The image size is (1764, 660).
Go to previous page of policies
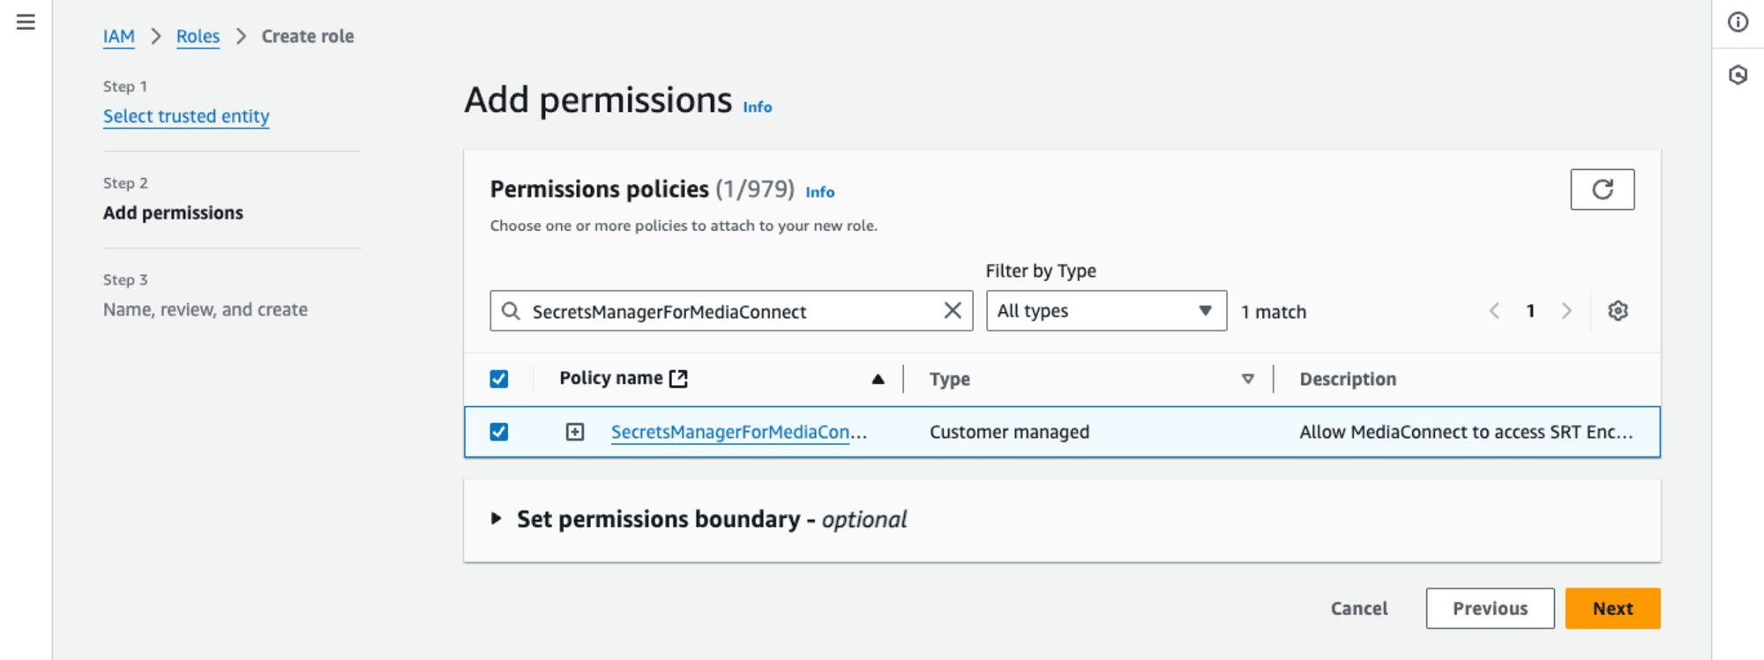pyautogui.click(x=1494, y=311)
